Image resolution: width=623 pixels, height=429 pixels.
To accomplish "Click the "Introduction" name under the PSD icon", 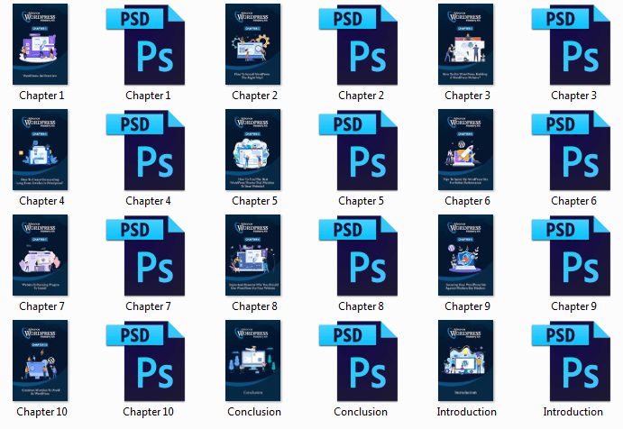I will point(573,412).
